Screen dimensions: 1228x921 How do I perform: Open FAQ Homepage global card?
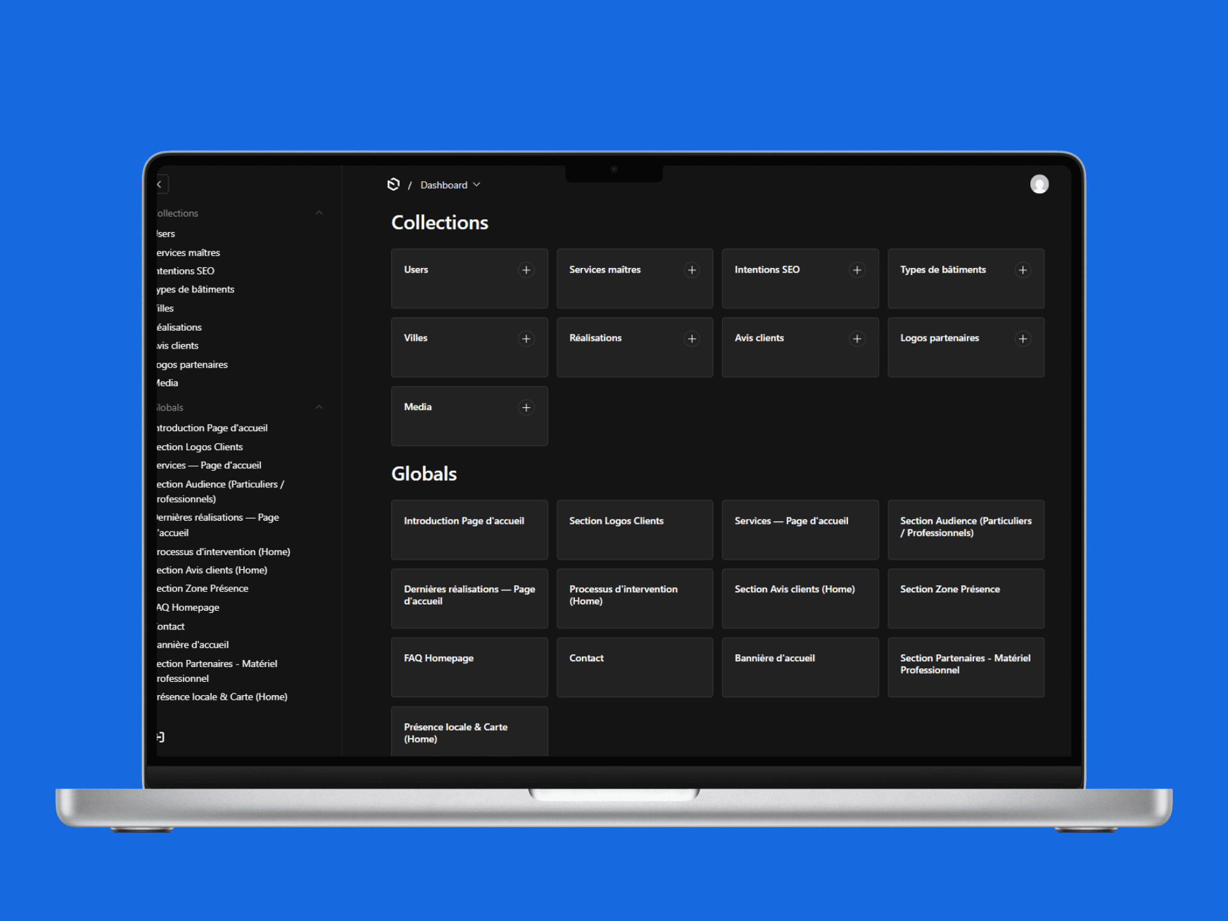(x=469, y=667)
